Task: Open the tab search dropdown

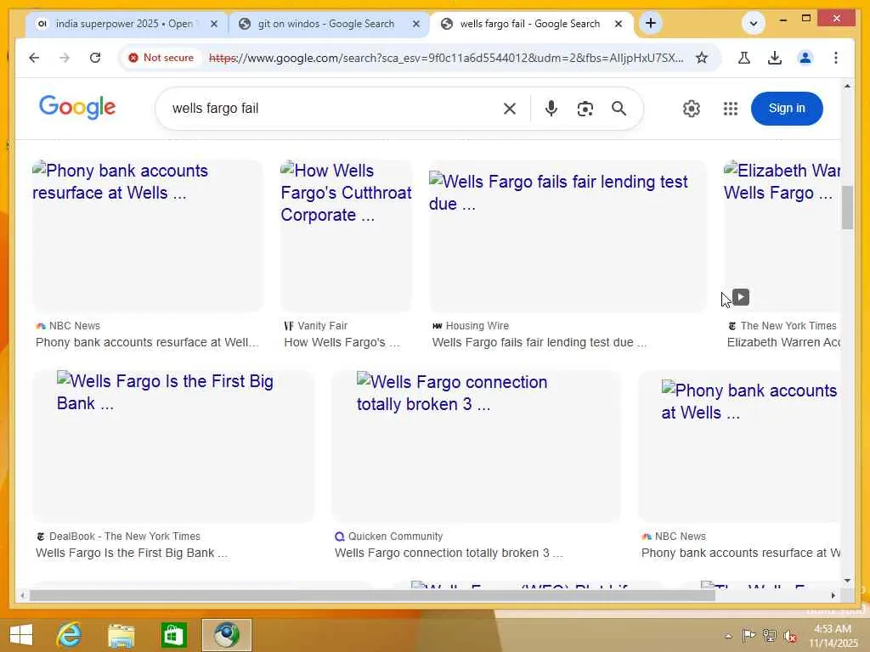Action: pyautogui.click(x=754, y=24)
